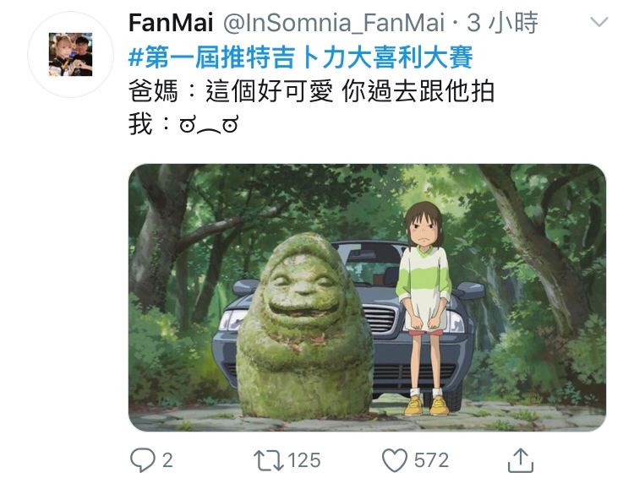The image size is (634, 489).
Task: Open the @InSomnia_FanMai handle
Action: click(x=334, y=23)
